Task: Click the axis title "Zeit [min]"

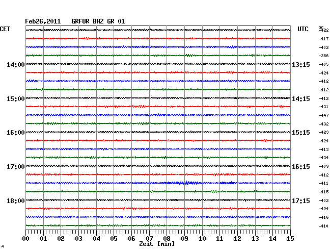Action: pos(157,244)
